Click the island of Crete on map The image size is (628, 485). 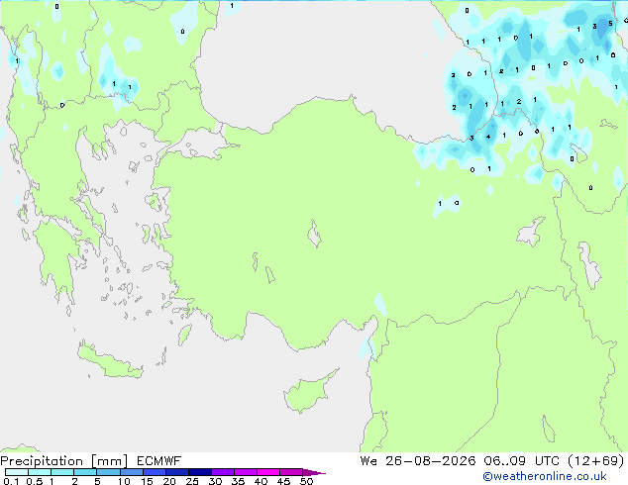[109, 361]
